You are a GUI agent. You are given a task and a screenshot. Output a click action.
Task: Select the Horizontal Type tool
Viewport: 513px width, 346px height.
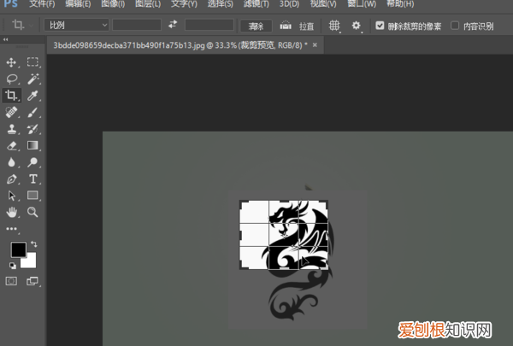coord(33,179)
